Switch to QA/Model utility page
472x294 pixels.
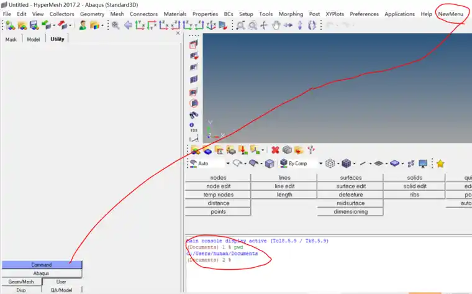click(x=61, y=290)
